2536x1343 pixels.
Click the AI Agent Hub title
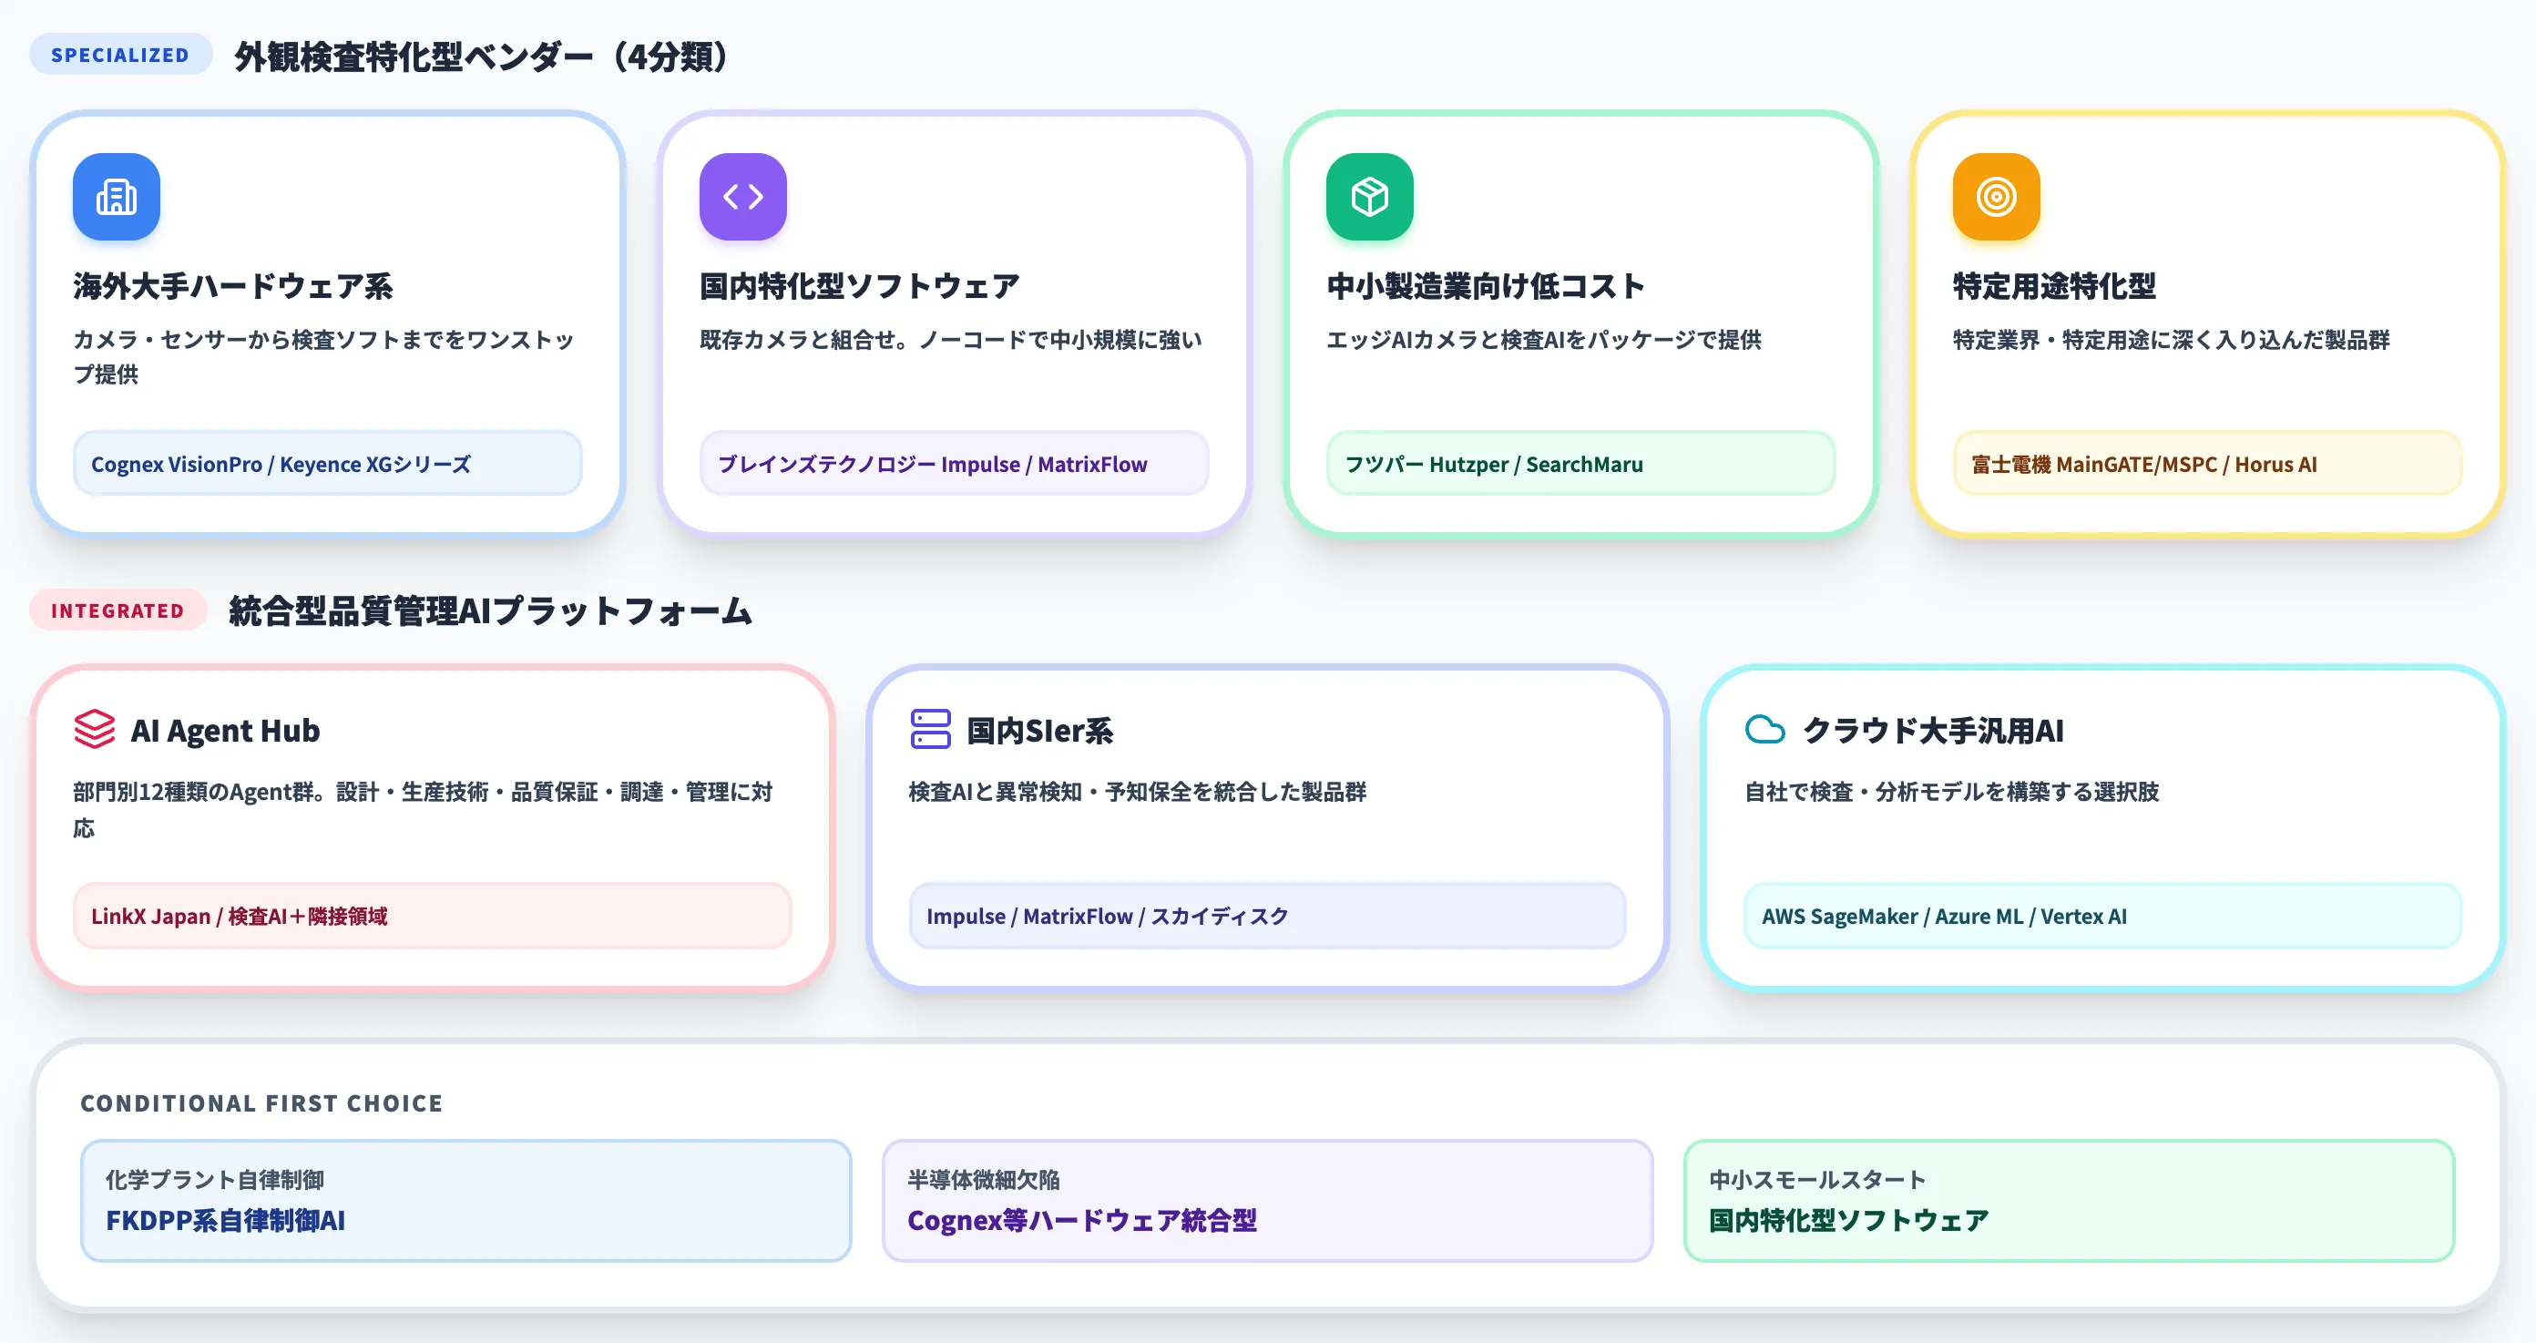(x=225, y=731)
